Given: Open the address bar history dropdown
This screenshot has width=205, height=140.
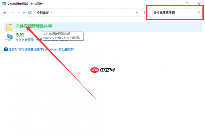Looking at the screenshot, I should 137,13.
